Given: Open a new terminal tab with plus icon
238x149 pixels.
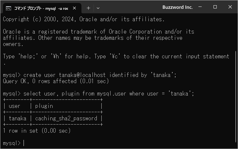Looking at the screenshot, I should click(x=88, y=8).
